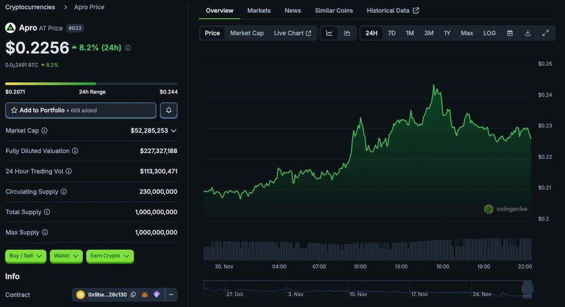565x307 pixels.
Task: Open the Earn Crypto dropdown
Action: (109, 256)
